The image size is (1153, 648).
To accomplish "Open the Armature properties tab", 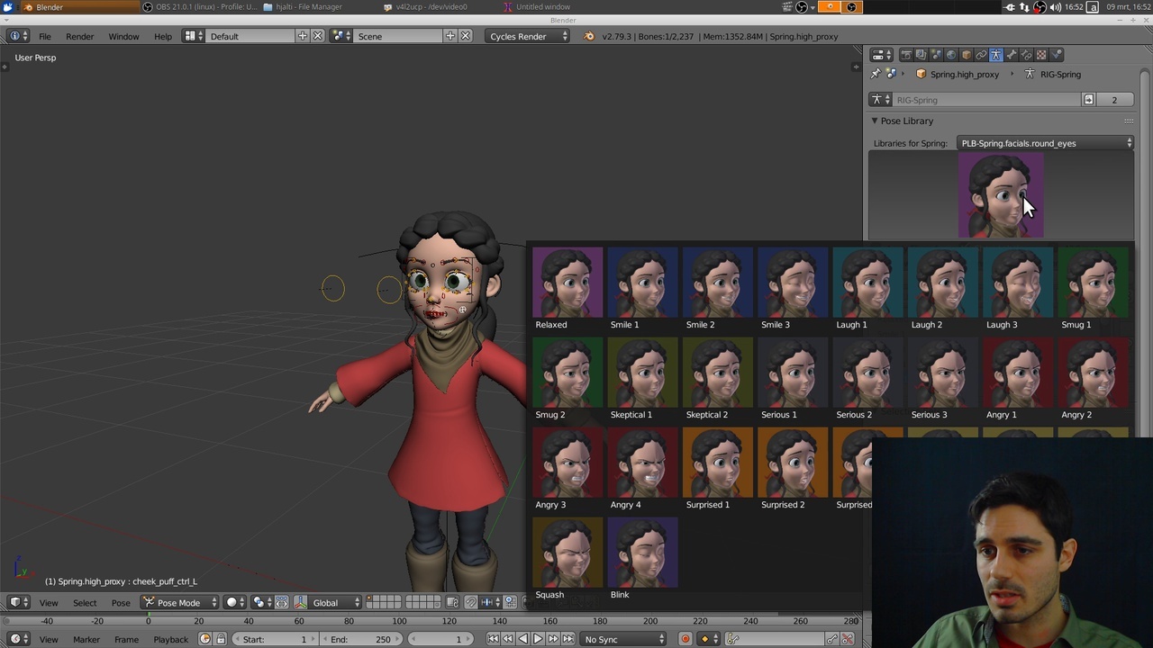I will 995,54.
